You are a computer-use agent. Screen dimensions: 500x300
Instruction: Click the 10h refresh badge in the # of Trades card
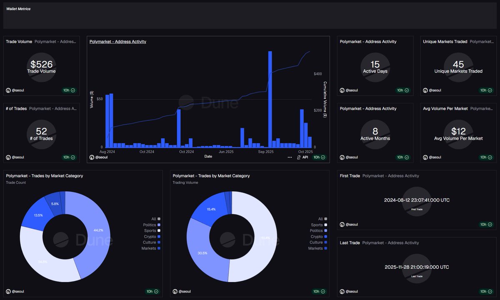69,157
